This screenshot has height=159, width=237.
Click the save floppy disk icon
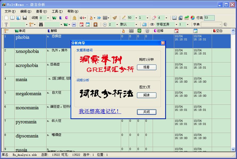pos(25,18)
